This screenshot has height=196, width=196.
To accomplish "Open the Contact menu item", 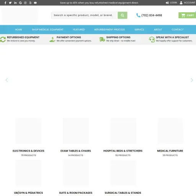I will [178, 29].
